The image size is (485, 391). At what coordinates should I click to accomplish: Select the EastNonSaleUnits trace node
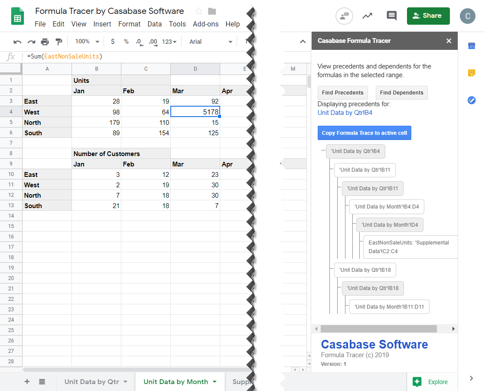coord(408,247)
